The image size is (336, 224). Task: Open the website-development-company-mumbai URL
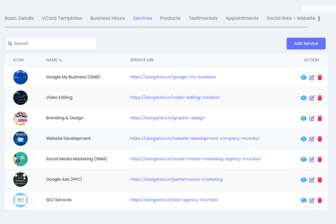pos(194,138)
